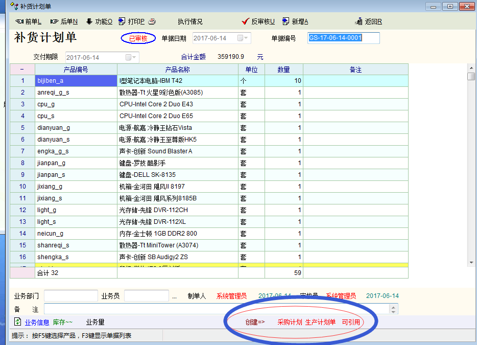
Task: Click the printer icon in toolbar
Action: point(152,21)
